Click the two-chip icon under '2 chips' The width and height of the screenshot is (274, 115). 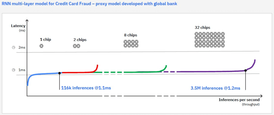77,46
